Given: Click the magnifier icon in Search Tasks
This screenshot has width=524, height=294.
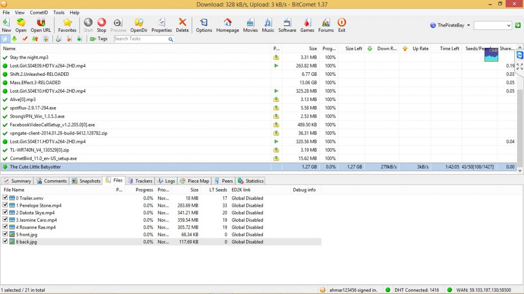Looking at the screenshot, I should coord(171,39).
